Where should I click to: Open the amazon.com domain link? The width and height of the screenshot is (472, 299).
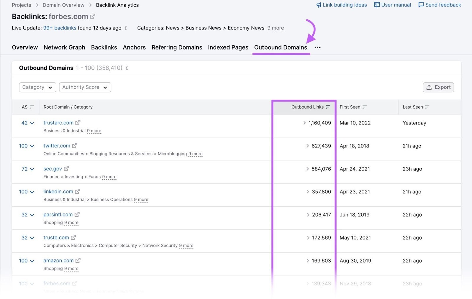click(x=58, y=260)
